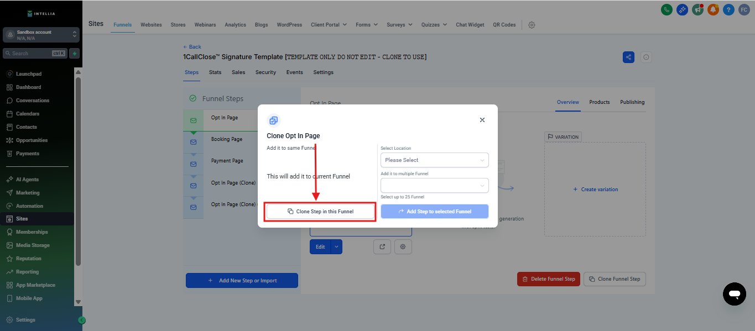This screenshot has height=331, width=755.
Task: Switch to the Stats tab
Action: pos(215,72)
